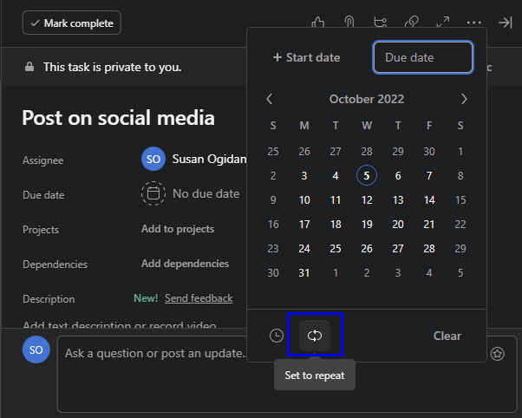Select October 20 in the calendar
The height and width of the screenshot is (418, 522).
pos(398,224)
